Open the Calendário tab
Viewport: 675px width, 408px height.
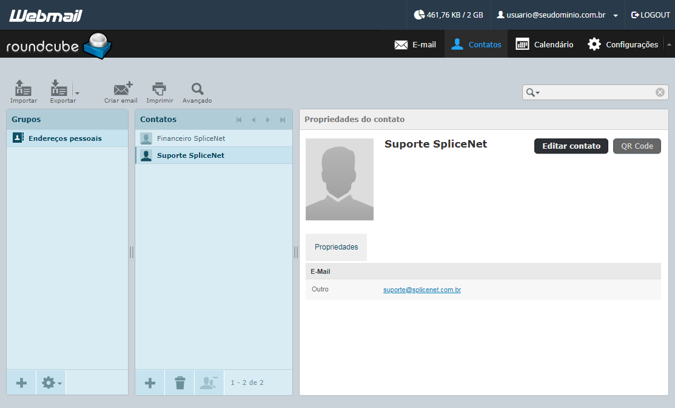tap(545, 44)
